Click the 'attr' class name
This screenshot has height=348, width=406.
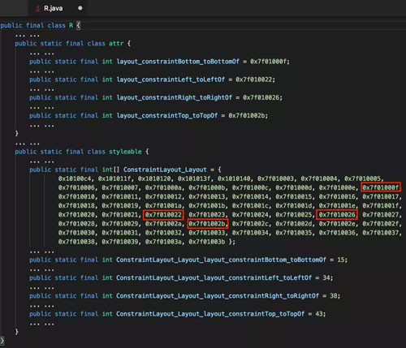click(x=116, y=44)
